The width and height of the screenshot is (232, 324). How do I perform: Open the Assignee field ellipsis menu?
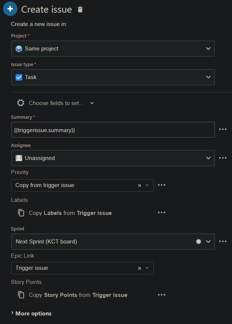[x=223, y=158]
